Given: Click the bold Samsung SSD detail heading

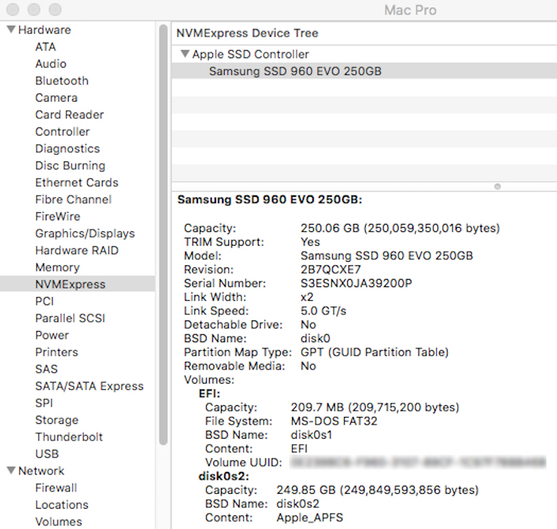Looking at the screenshot, I should coord(270,199).
